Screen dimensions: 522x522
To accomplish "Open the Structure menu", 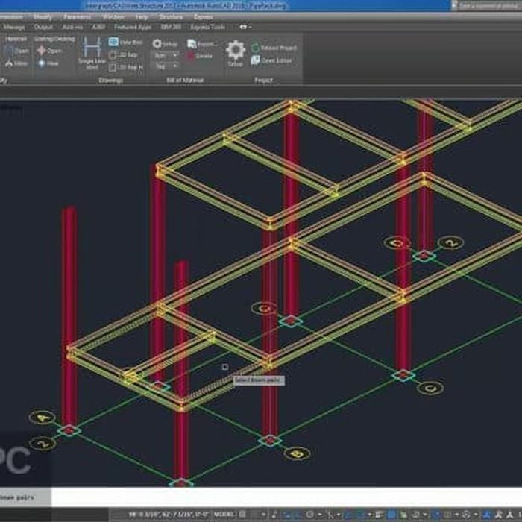I will point(171,16).
